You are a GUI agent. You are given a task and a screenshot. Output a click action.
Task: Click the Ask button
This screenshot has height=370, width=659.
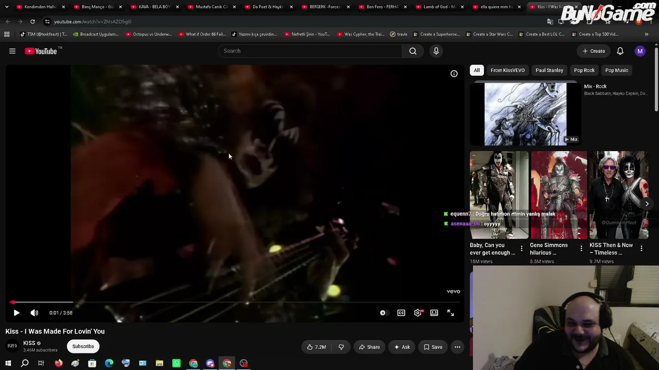(x=402, y=347)
